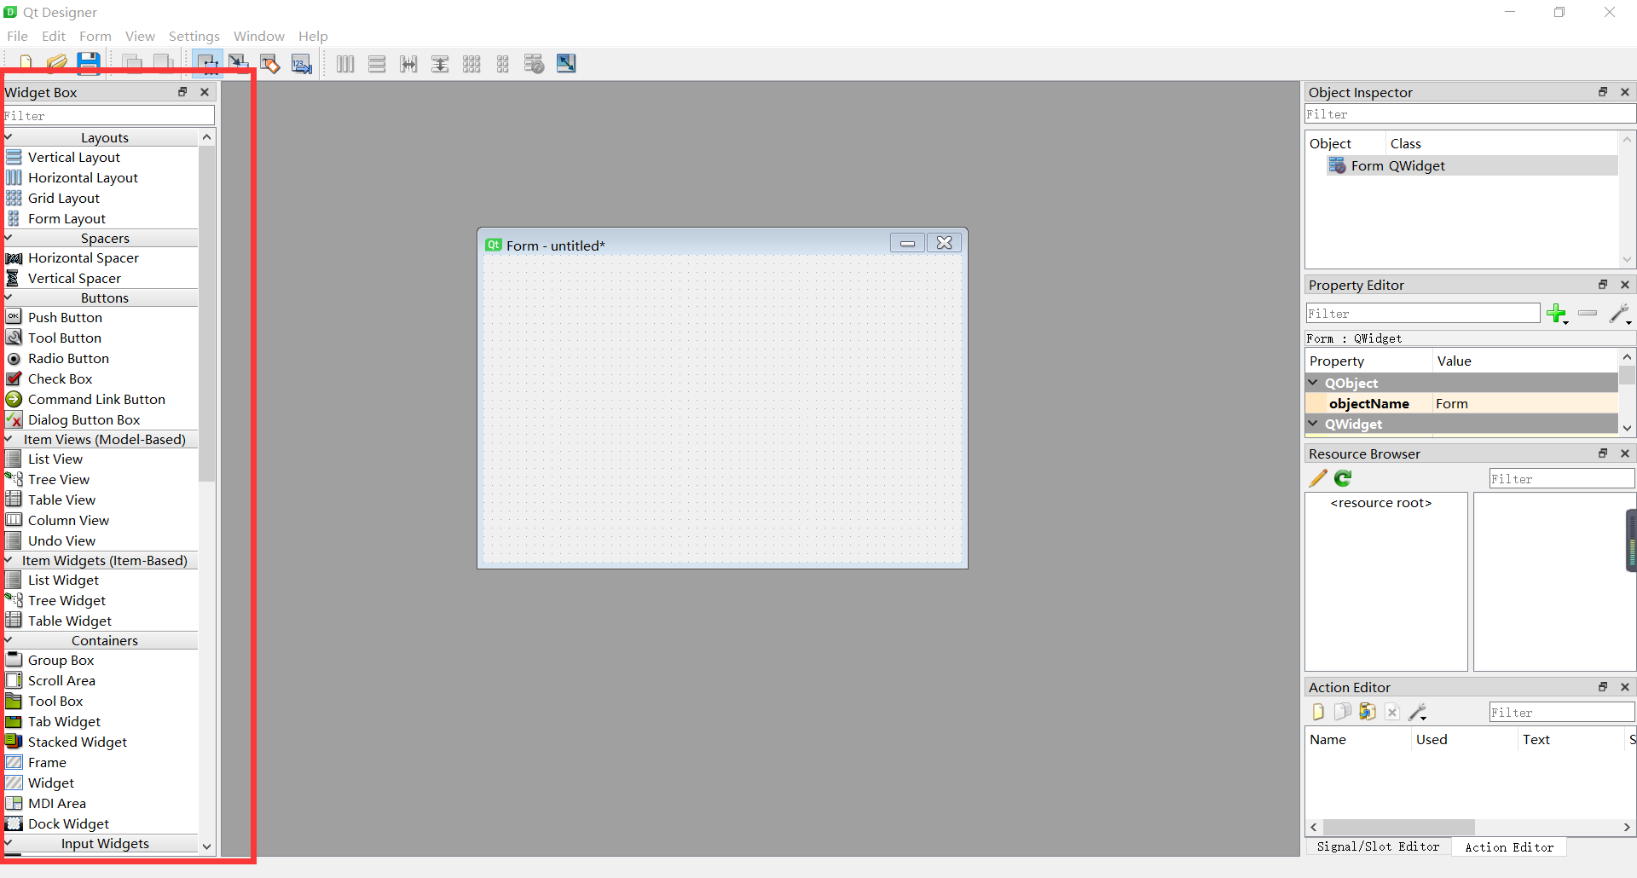1637x878 pixels.
Task: Select Push Button in Widget Box
Action: 65,317
